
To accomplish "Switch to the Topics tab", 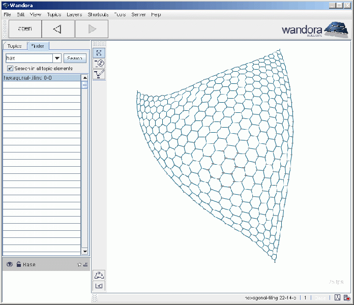I will click(14, 46).
